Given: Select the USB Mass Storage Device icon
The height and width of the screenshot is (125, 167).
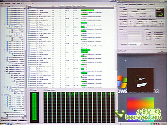Looking at the screenshot, I should click(7, 115).
